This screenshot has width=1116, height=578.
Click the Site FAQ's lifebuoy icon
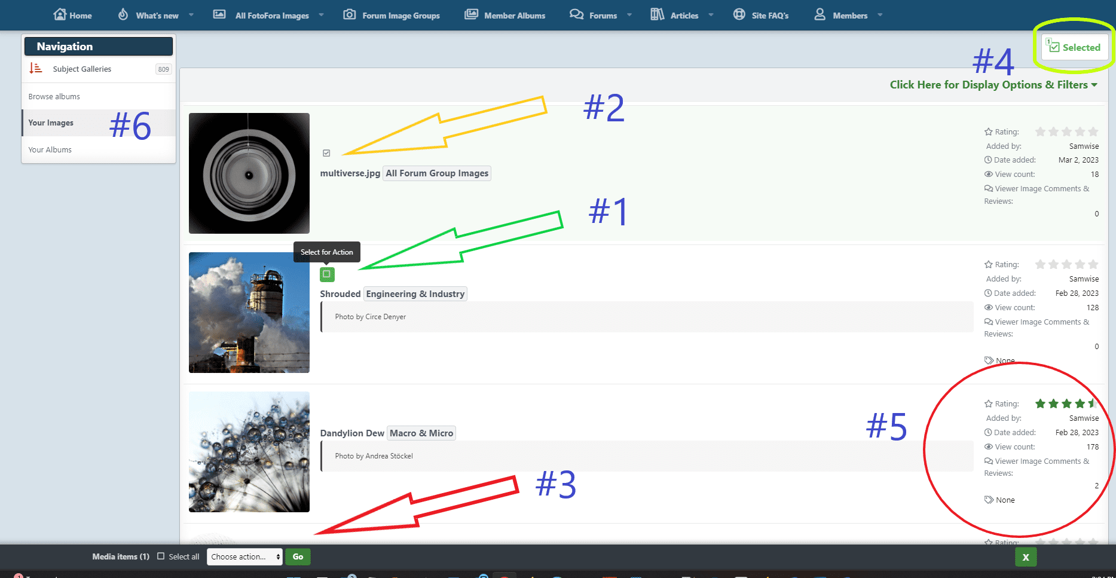739,14
